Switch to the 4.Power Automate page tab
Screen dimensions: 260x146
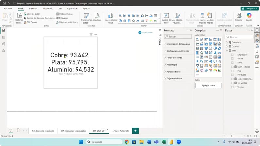[120, 131]
